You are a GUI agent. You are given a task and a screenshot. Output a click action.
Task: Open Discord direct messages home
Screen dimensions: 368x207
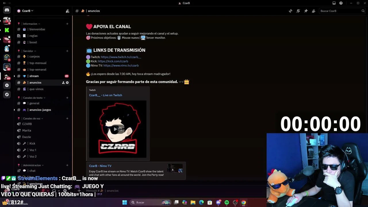[7, 10]
